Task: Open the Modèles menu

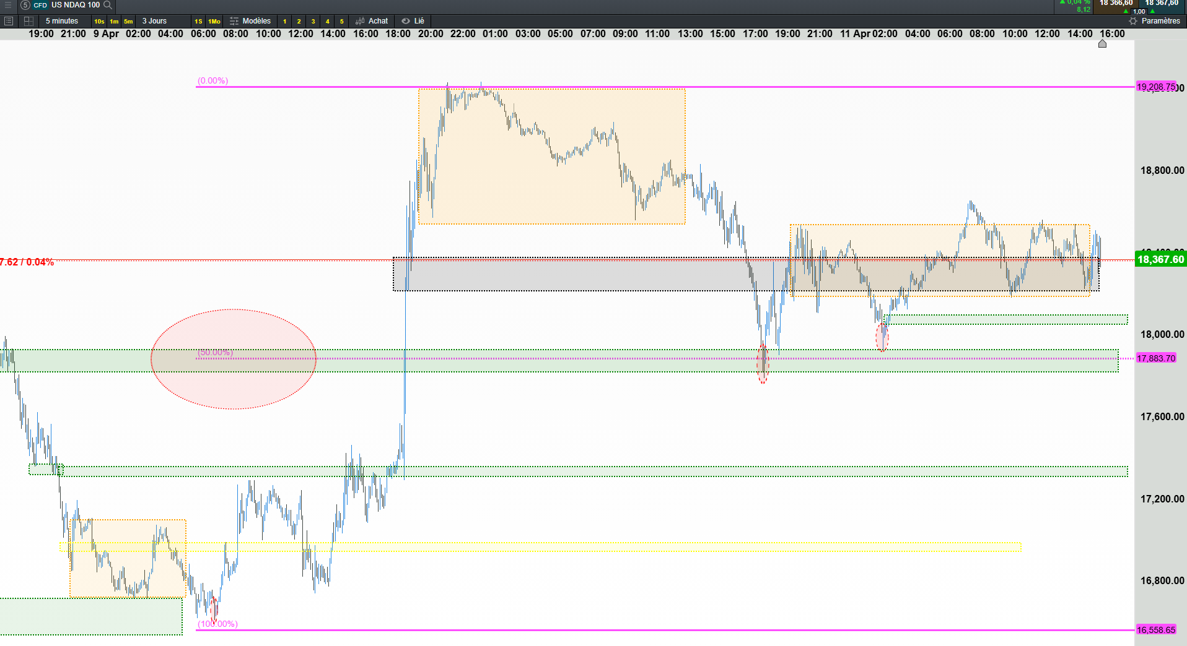Action: [x=256, y=21]
